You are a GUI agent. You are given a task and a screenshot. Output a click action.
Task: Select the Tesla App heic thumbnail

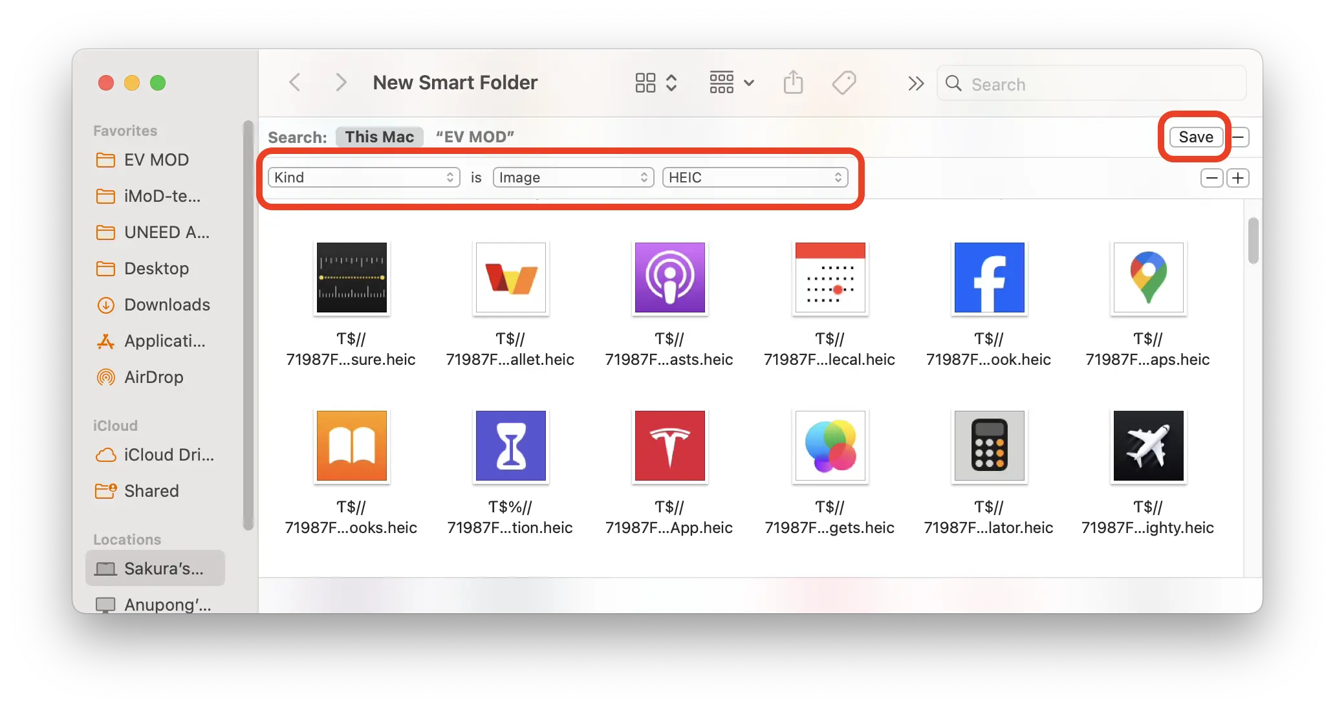(x=669, y=446)
